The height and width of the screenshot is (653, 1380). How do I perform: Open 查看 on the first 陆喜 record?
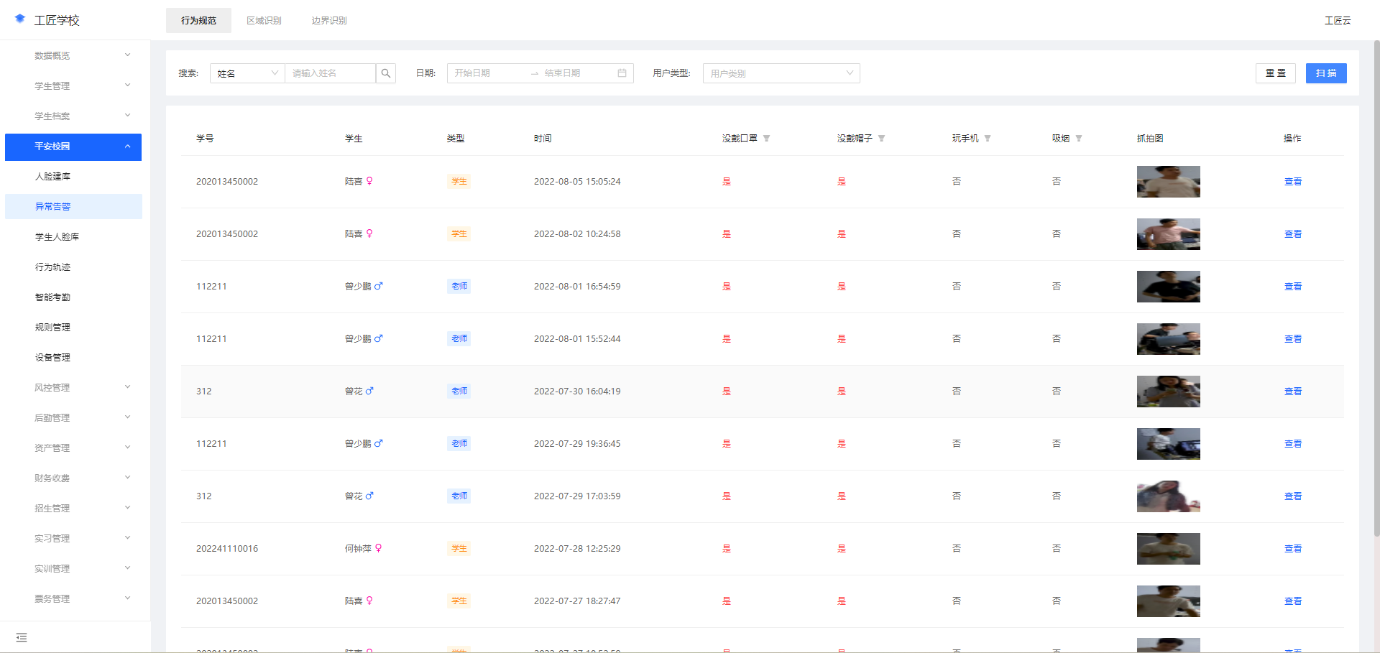click(1292, 181)
